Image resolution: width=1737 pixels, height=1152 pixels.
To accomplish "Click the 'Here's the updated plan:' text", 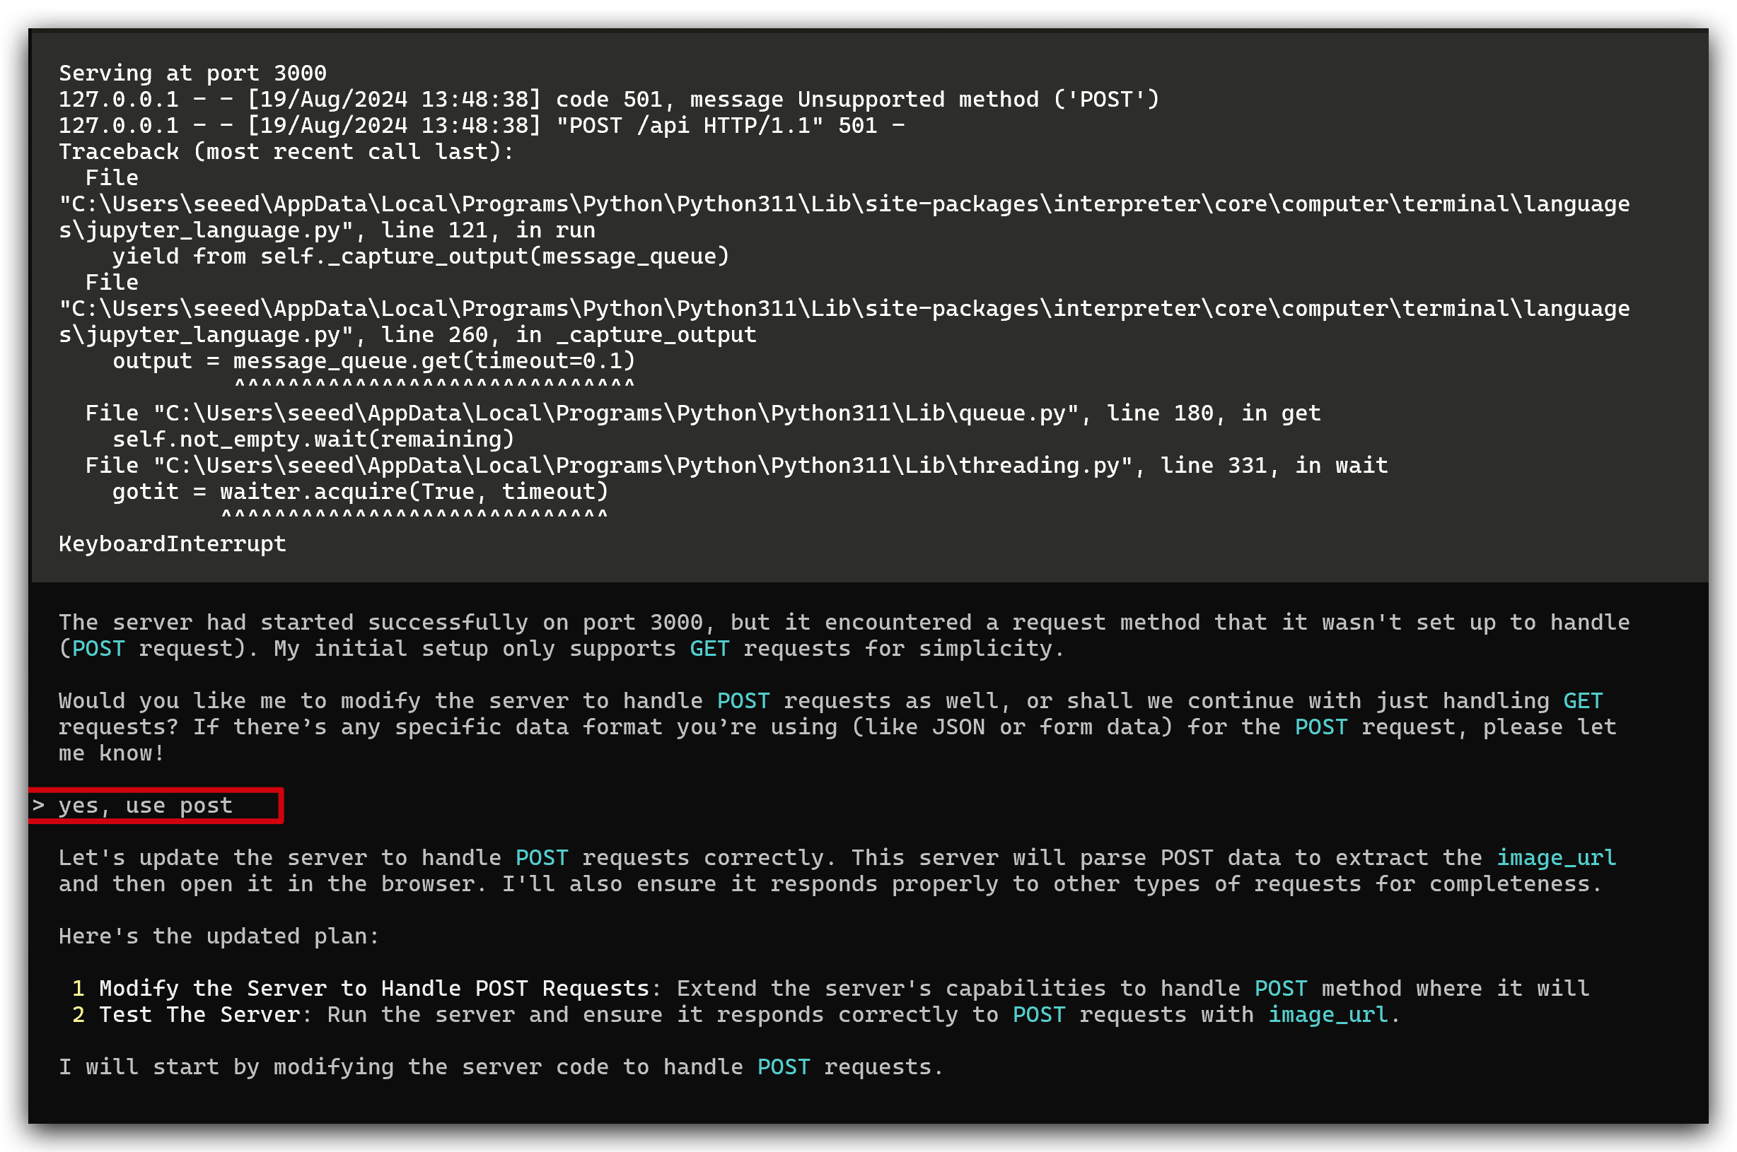I will [219, 936].
